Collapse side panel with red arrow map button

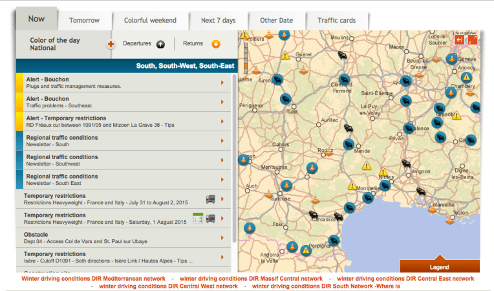(x=459, y=39)
